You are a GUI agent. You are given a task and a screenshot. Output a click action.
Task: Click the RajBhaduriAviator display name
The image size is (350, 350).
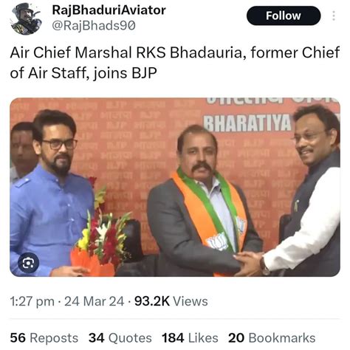[109, 10]
